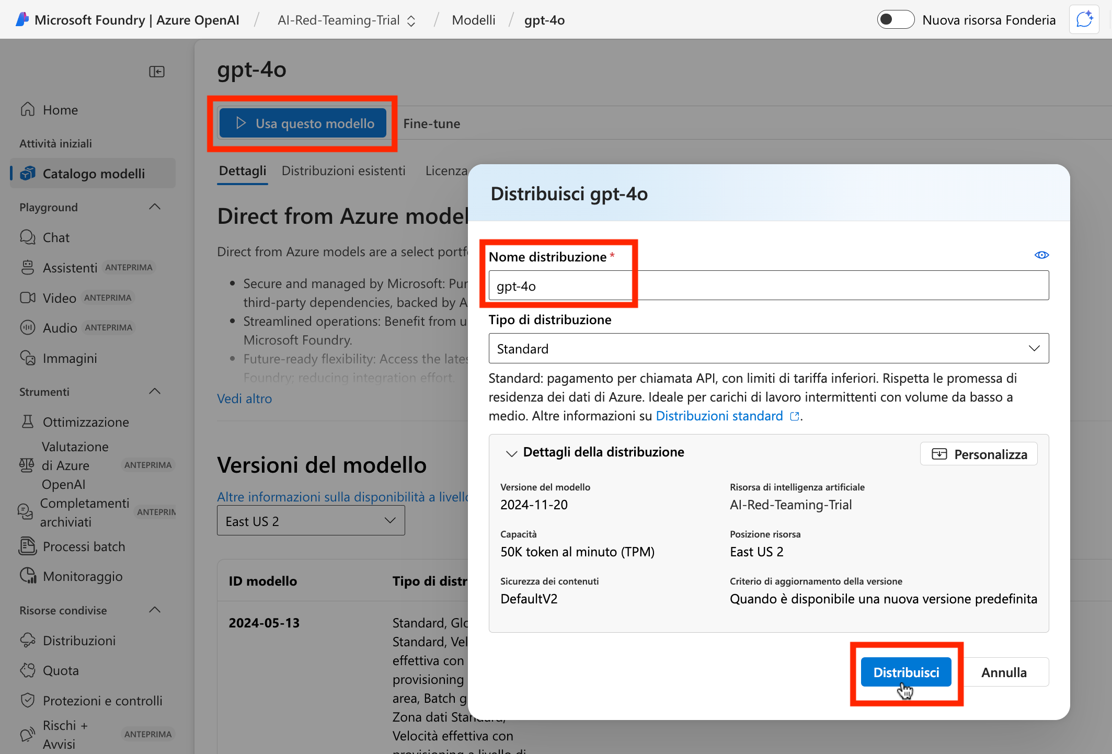The height and width of the screenshot is (754, 1112).
Task: Click the 2024-11-20 model version value
Action: (x=534, y=505)
